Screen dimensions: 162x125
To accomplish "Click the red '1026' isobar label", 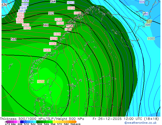I will point(57,34).
